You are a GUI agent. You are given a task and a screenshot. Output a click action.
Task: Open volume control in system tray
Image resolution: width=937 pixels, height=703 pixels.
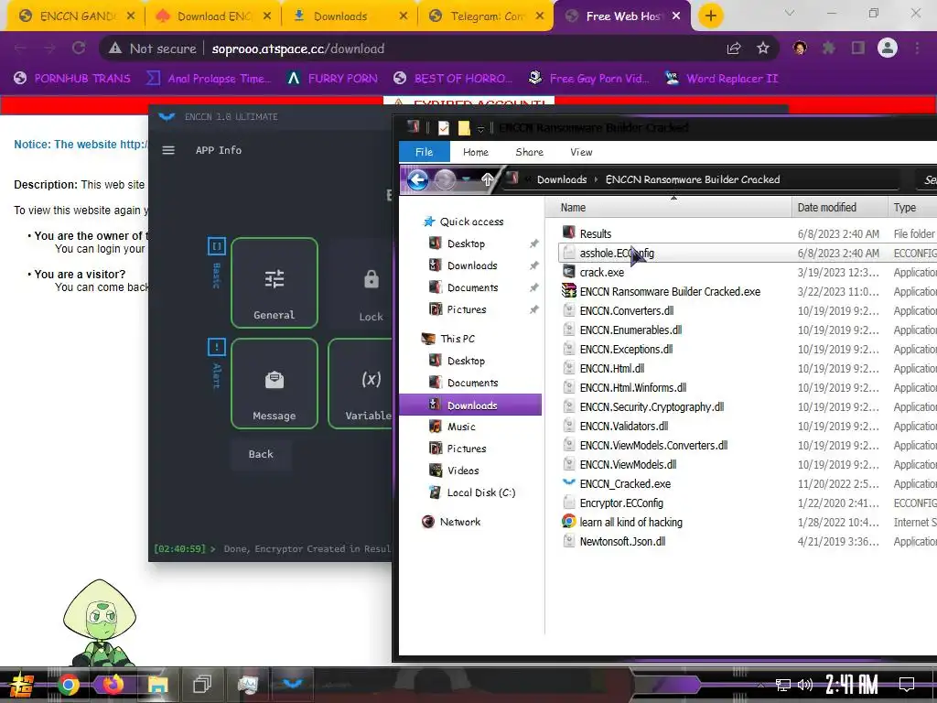(x=804, y=685)
